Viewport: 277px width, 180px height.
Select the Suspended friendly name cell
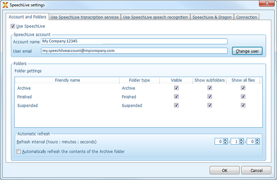pyautogui.click(x=27, y=106)
